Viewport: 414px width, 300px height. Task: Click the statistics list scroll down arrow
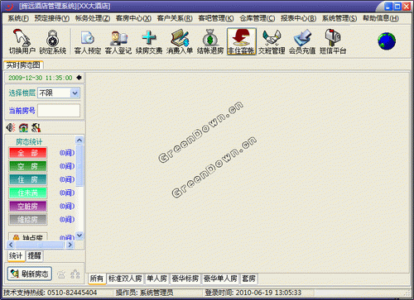[x=79, y=236]
